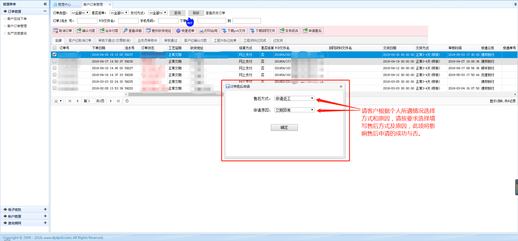Image resolution: width=518 pixels, height=241 pixels.
Task: Select the 审核不通过(交易取消) tab
Action: (114, 40)
